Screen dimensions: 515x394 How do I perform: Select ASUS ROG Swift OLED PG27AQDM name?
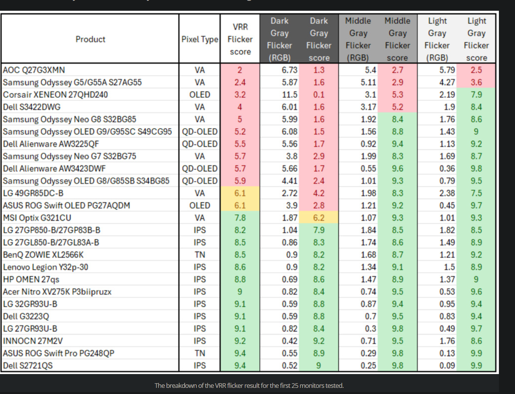pos(66,206)
